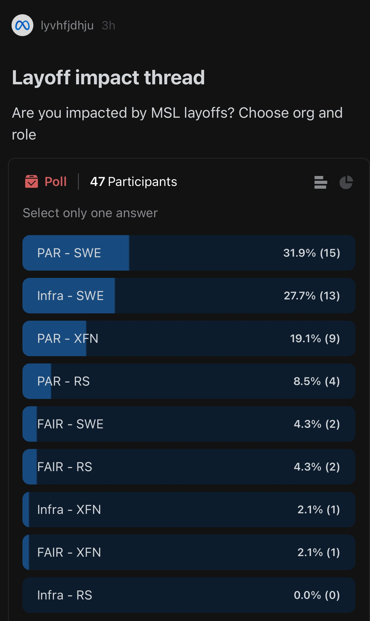Choose the FAIR - RS answer

(189, 467)
